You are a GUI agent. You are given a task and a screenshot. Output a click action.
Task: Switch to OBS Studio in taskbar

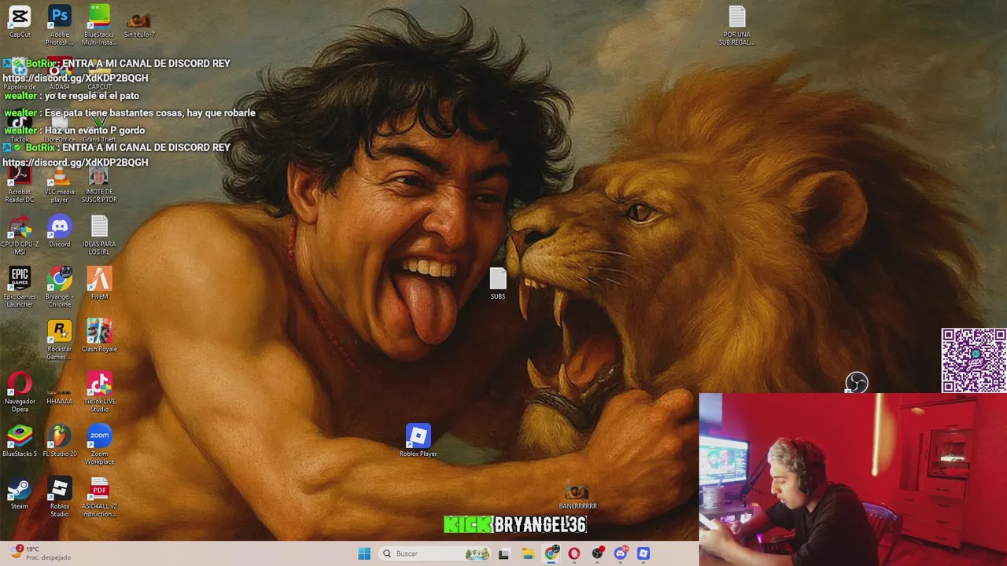598,553
